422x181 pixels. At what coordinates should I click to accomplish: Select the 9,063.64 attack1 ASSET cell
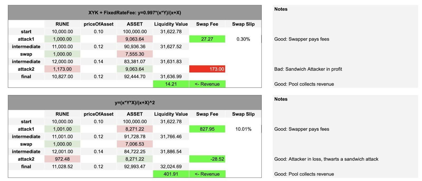pyautogui.click(x=135, y=39)
